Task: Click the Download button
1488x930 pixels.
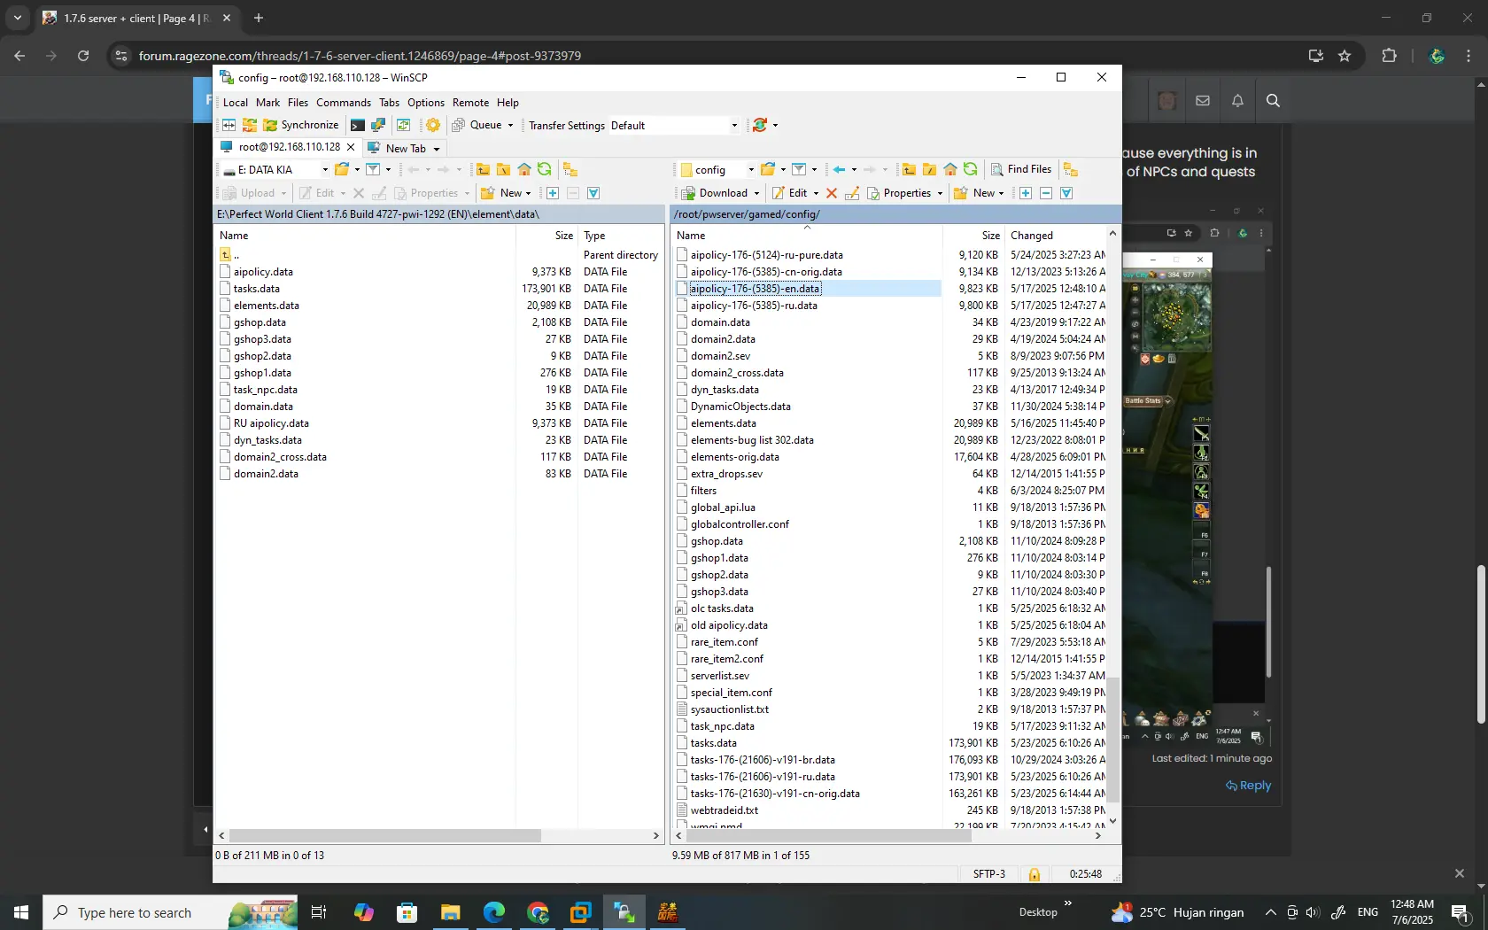Action: tap(715, 193)
